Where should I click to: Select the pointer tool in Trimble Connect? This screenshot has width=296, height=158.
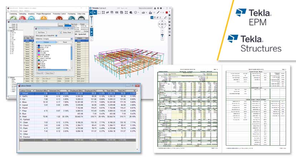(95, 13)
